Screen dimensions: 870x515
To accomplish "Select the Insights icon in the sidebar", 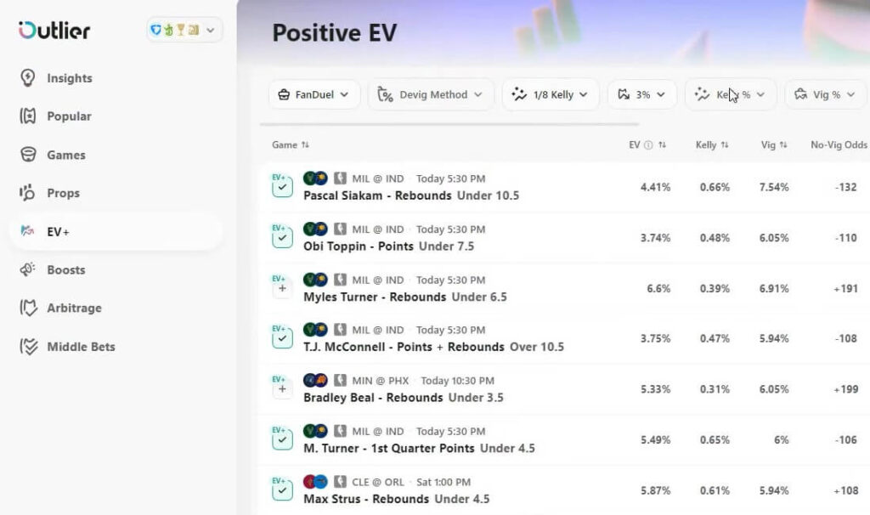I will click(27, 77).
